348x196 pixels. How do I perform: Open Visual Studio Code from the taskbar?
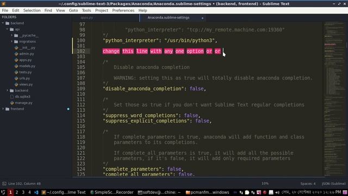click(x=36, y=192)
